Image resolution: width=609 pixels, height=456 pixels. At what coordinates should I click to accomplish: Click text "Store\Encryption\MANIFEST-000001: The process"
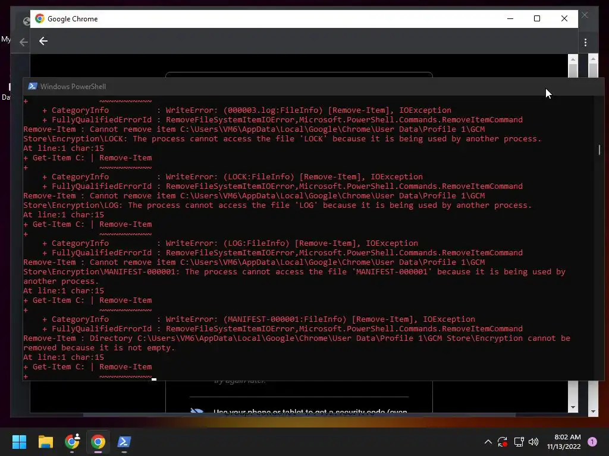pyautogui.click(x=130, y=272)
